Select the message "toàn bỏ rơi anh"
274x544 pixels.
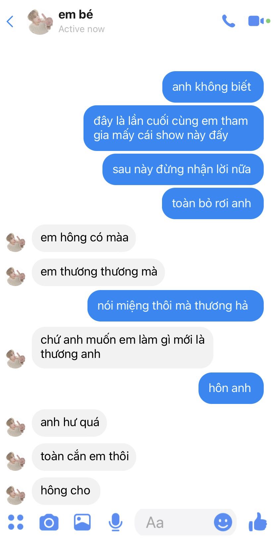[213, 203]
